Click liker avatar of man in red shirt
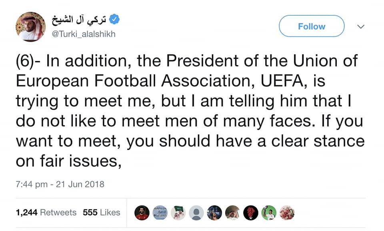Screen dimensions: 384x231 pos(142,213)
